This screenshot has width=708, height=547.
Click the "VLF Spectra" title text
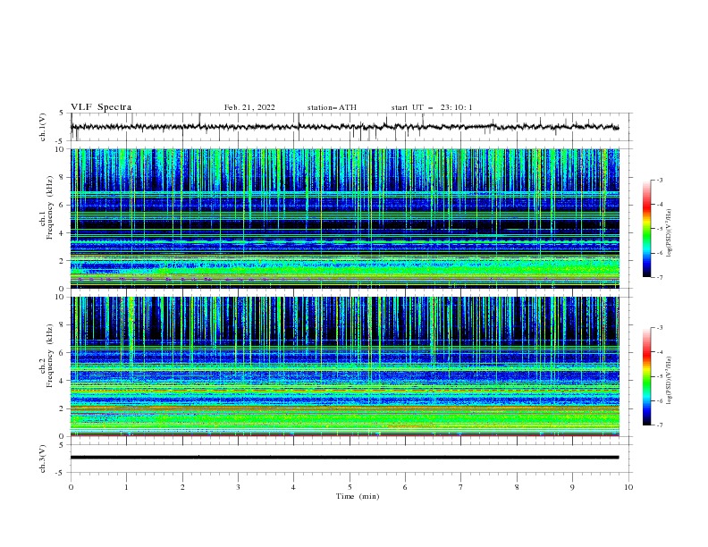point(101,107)
